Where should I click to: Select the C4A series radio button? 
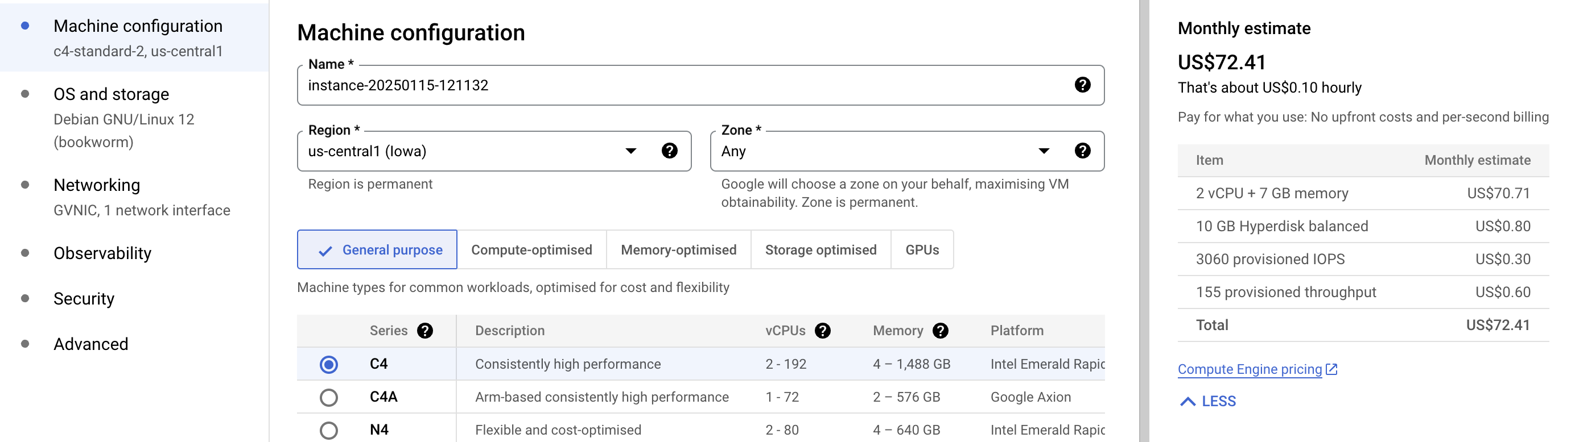pyautogui.click(x=329, y=398)
